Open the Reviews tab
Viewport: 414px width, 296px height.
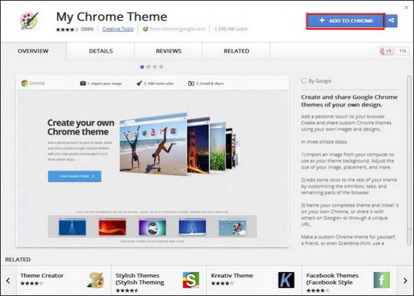[x=168, y=51]
